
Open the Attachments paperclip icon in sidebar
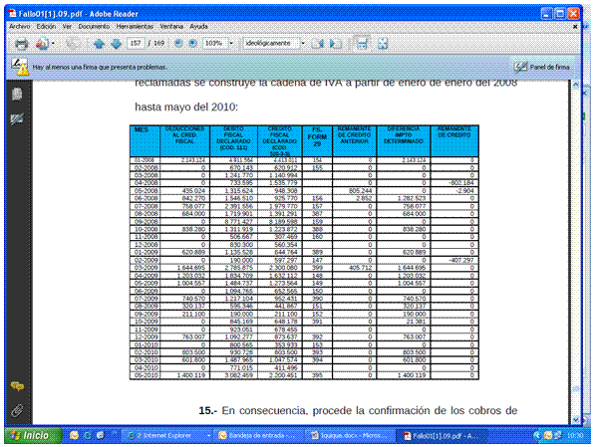coord(17,410)
